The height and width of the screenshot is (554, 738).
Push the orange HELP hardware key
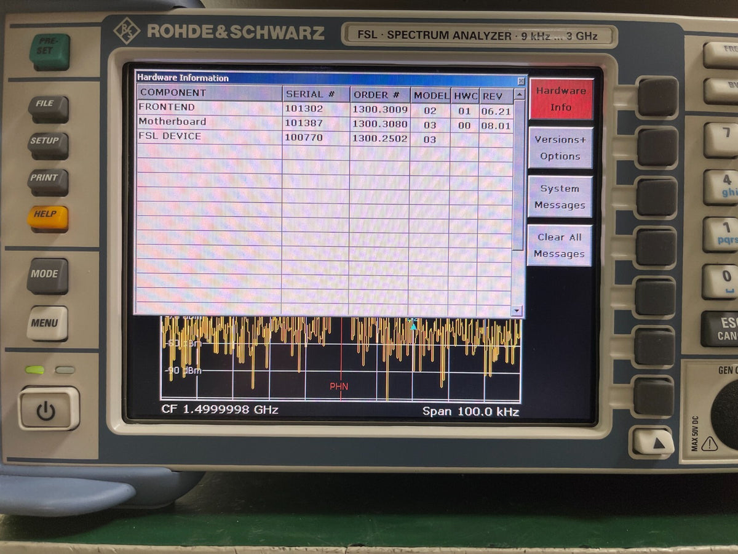click(47, 219)
